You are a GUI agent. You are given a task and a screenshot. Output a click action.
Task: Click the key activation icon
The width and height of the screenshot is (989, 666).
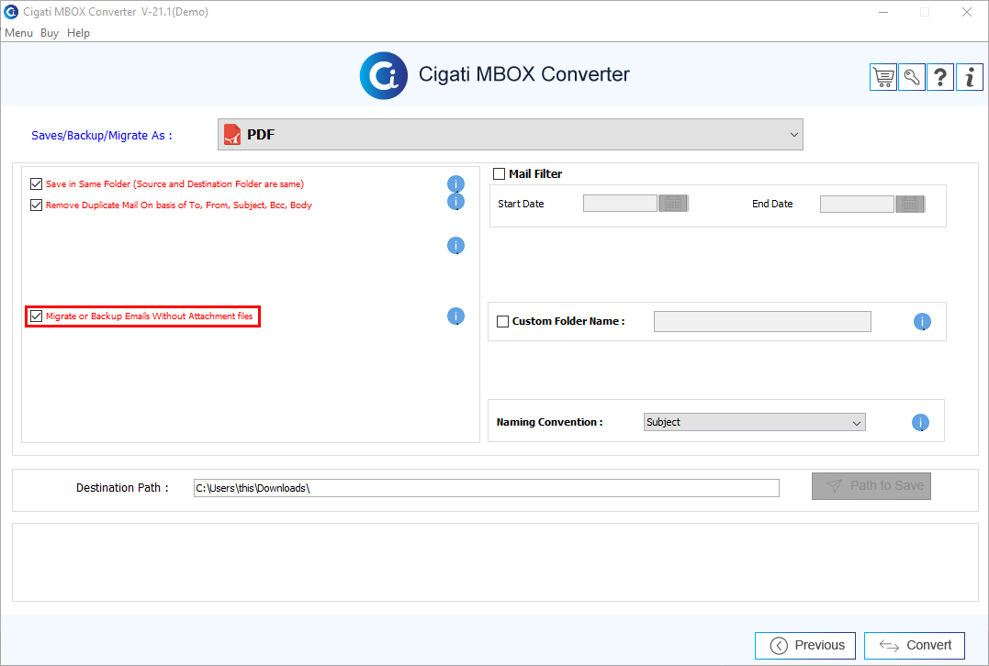coord(912,77)
